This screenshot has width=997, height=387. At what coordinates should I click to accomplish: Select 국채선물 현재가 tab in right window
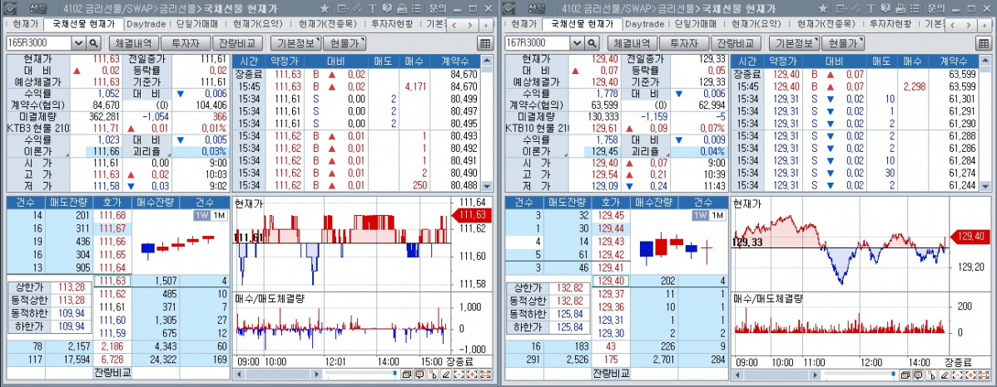pyautogui.click(x=582, y=24)
